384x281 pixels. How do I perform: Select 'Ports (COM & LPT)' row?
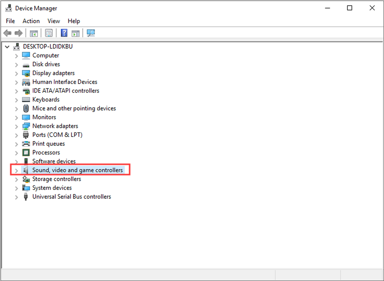[57, 135]
